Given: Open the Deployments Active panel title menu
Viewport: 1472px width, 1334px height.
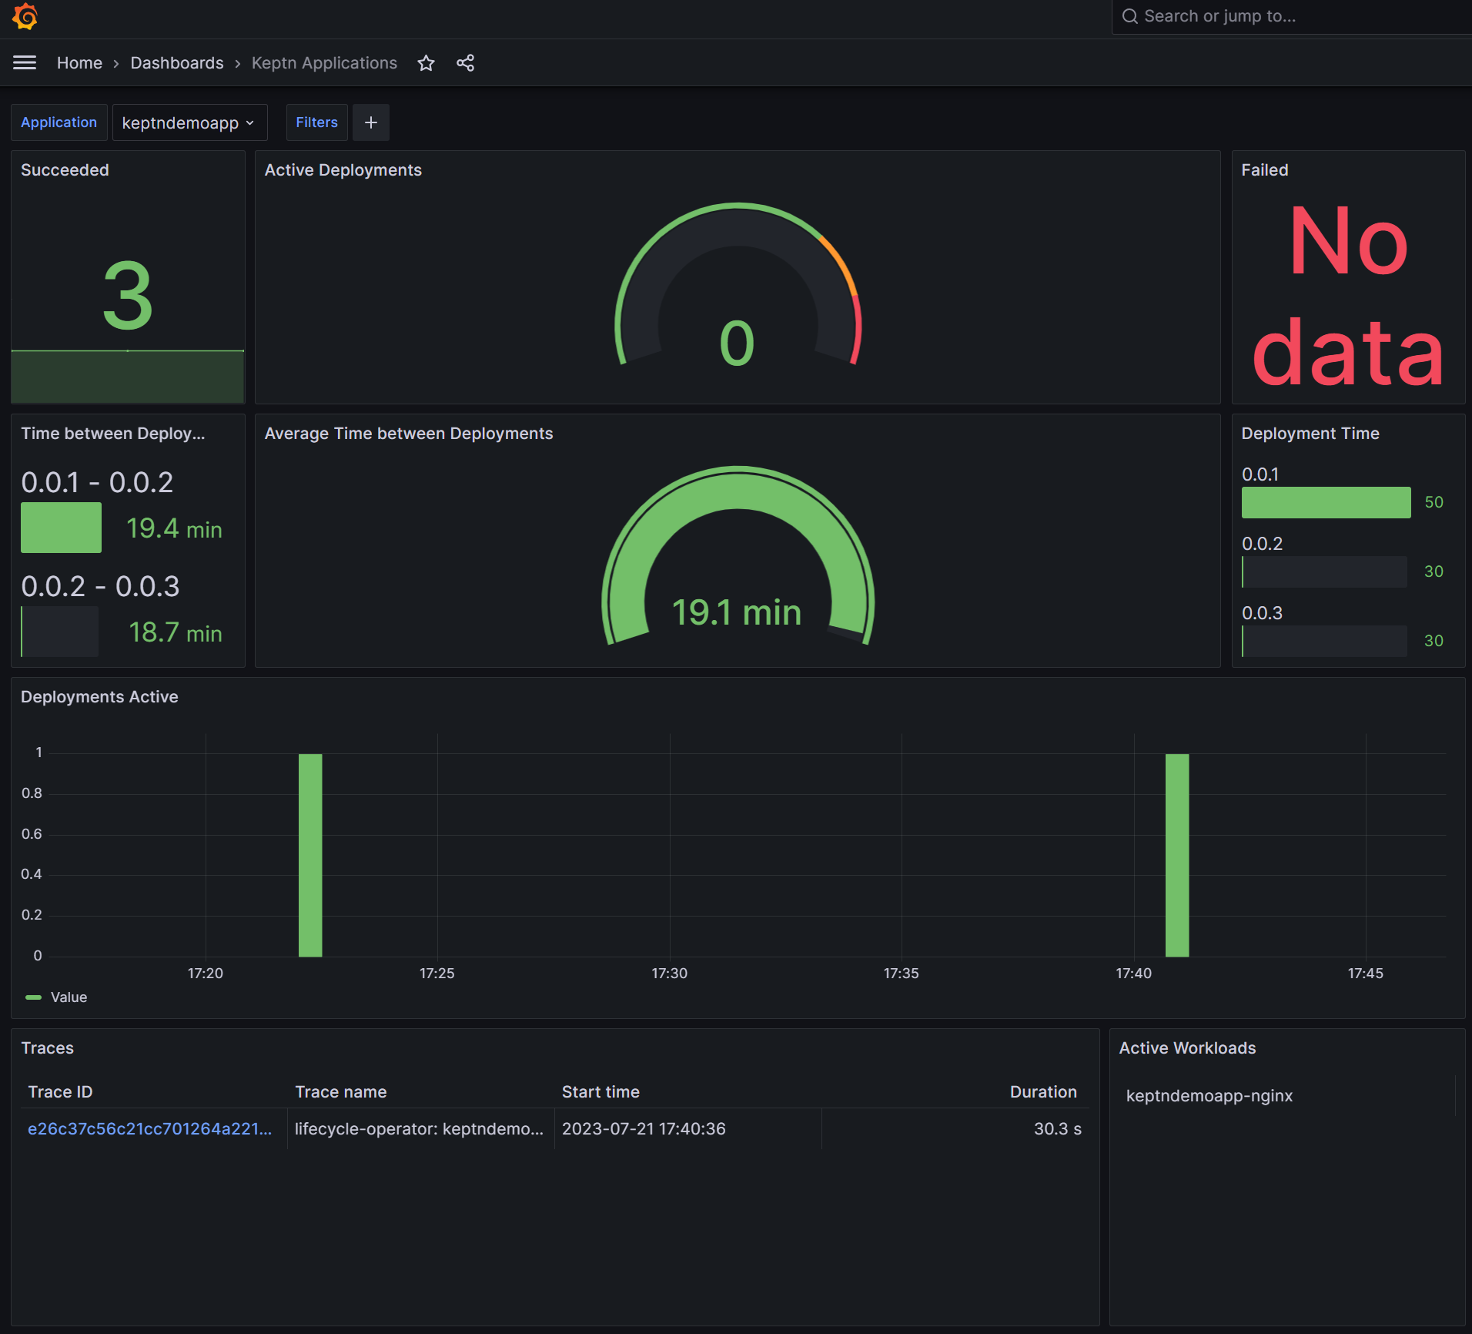Looking at the screenshot, I should pyautogui.click(x=99, y=696).
